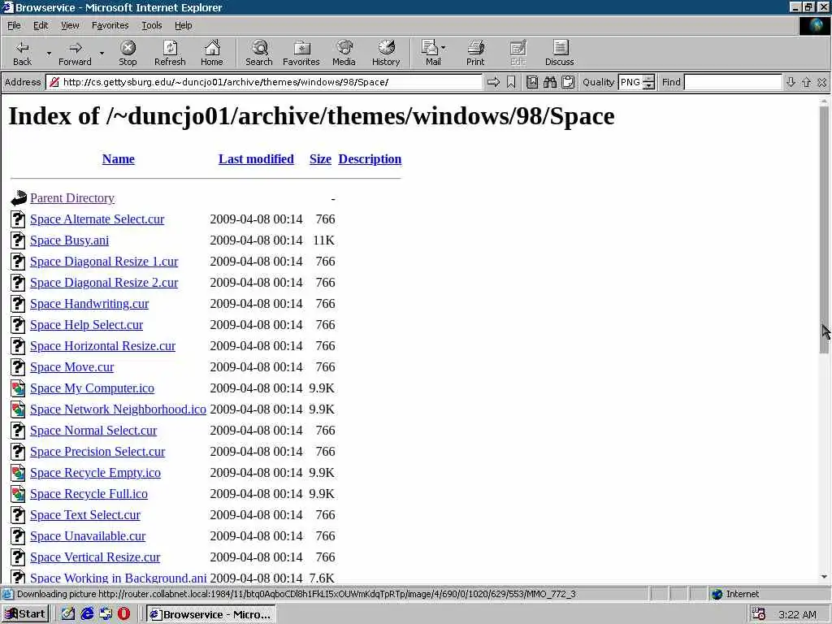Click the Internet zone status indicator

735,594
